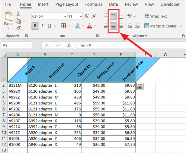This screenshot has width=186, height=153.
Task: Click the Borders grid icon
Action: pos(63,26)
